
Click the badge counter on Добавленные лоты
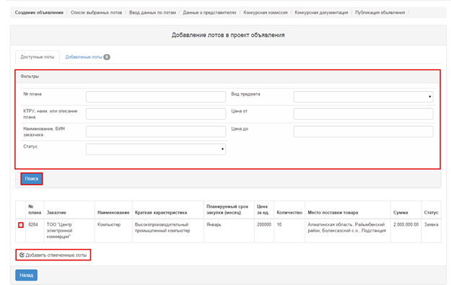tap(107, 57)
